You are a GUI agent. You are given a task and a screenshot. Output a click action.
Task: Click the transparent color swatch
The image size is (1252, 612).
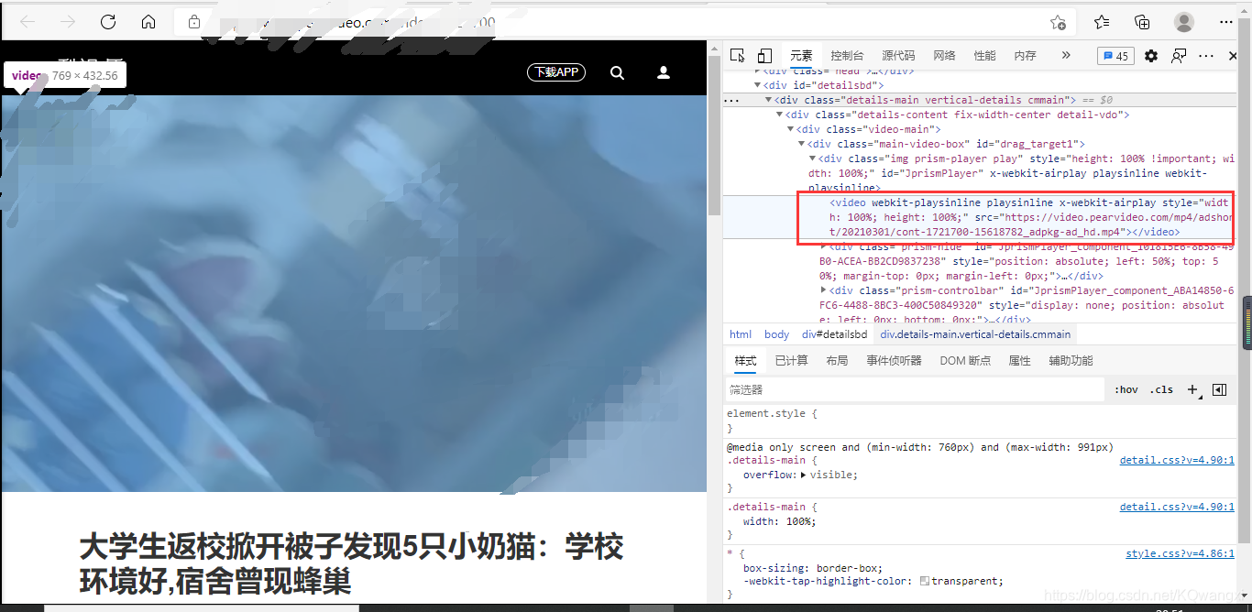925,581
